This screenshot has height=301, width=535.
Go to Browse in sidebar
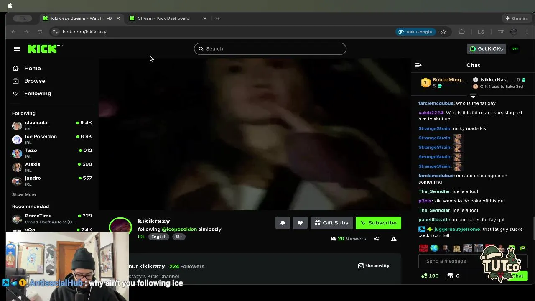[x=35, y=81]
